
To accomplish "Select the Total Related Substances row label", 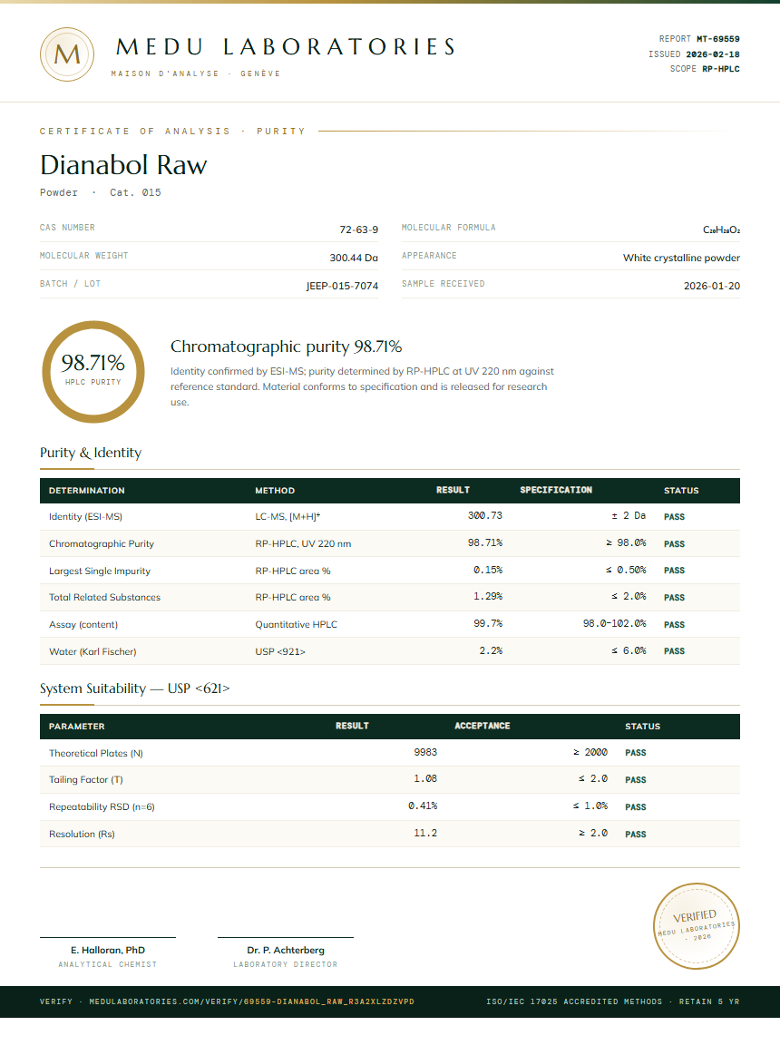I will point(104,597).
